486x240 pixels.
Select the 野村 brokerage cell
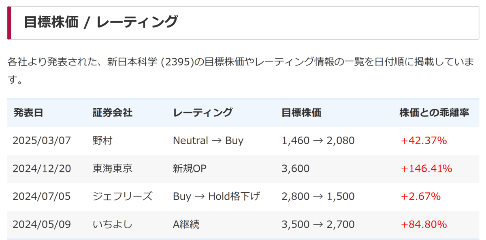[x=102, y=141]
